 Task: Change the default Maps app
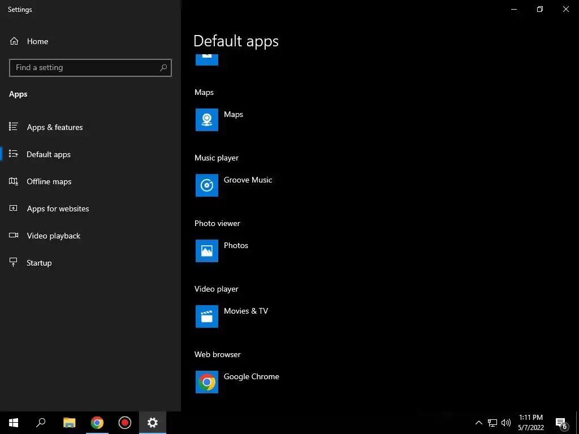point(234,114)
